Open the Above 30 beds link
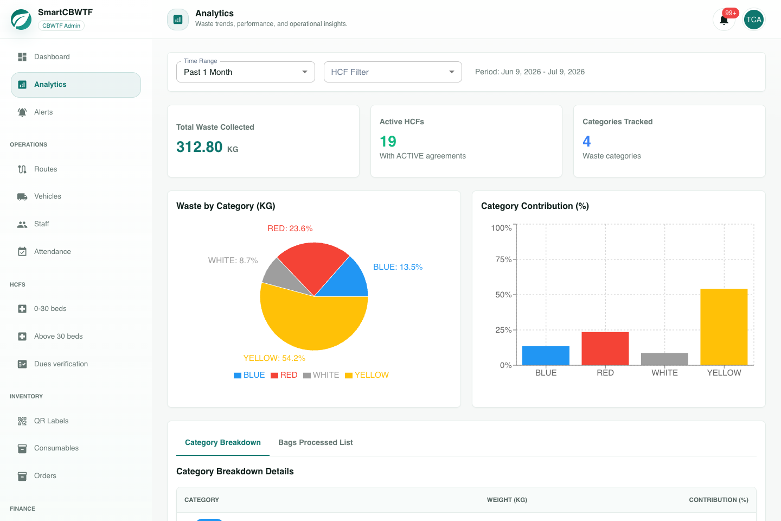This screenshot has width=781, height=521. pyautogui.click(x=76, y=336)
